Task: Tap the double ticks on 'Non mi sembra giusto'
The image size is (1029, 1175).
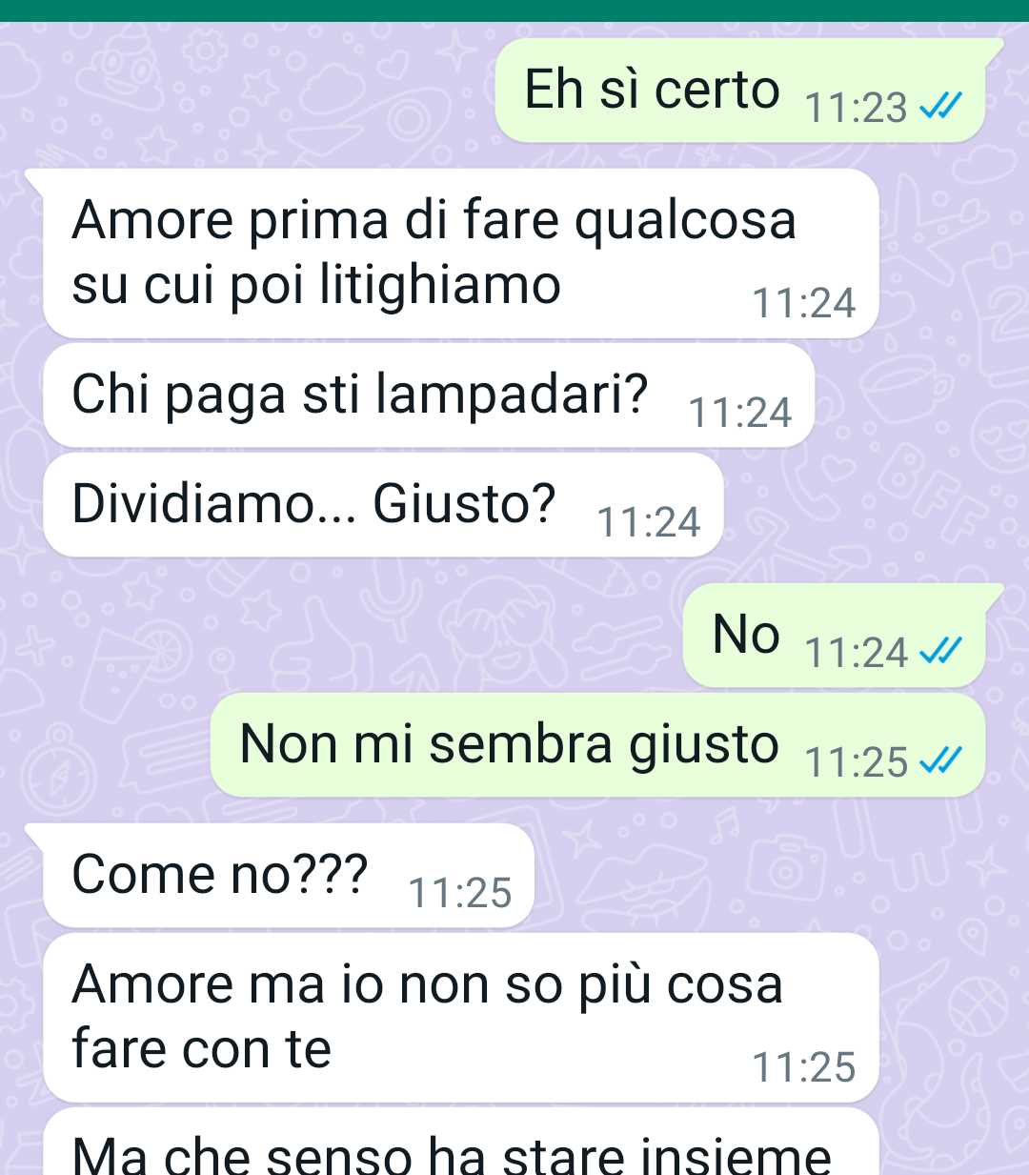Action: tap(941, 760)
